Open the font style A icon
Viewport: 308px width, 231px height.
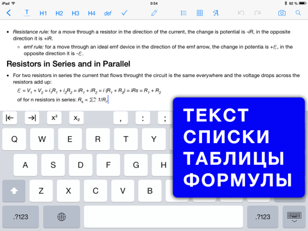click(x=216, y=13)
